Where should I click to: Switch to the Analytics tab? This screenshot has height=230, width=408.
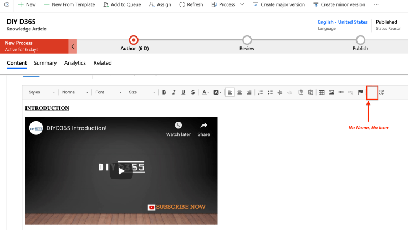[75, 63]
